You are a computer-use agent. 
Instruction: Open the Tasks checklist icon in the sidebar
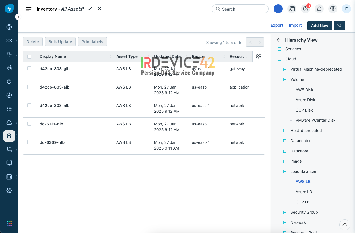pyautogui.click(x=9, y=109)
